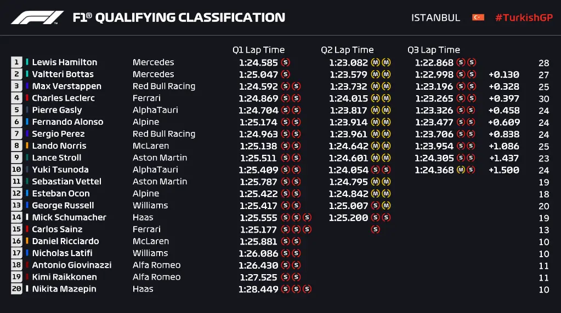Image resolution: width=561 pixels, height=313 pixels.
Task: Click the F1 Qualifying Classification title
Action: pyautogui.click(x=179, y=18)
